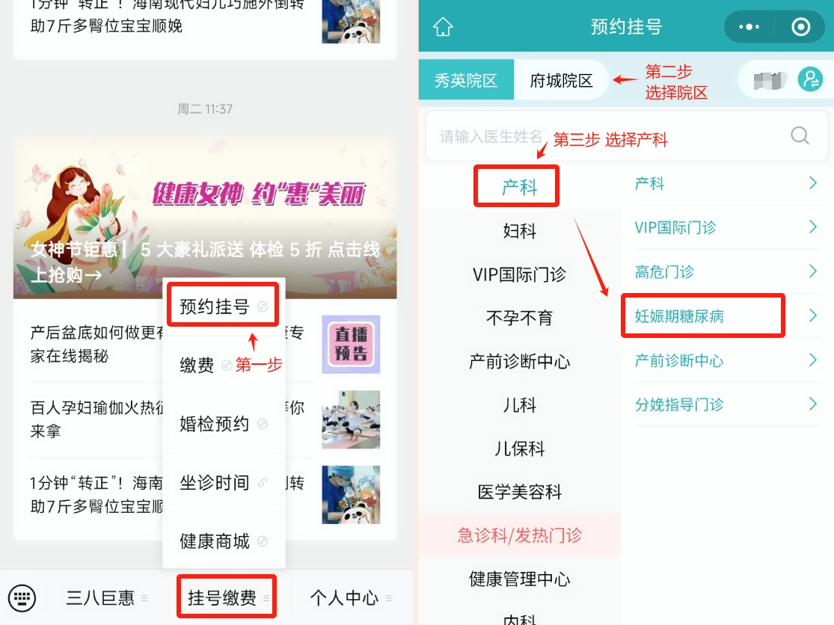Open the yoga class article thumbnail
Image resolution: width=834 pixels, height=625 pixels.
351,419
